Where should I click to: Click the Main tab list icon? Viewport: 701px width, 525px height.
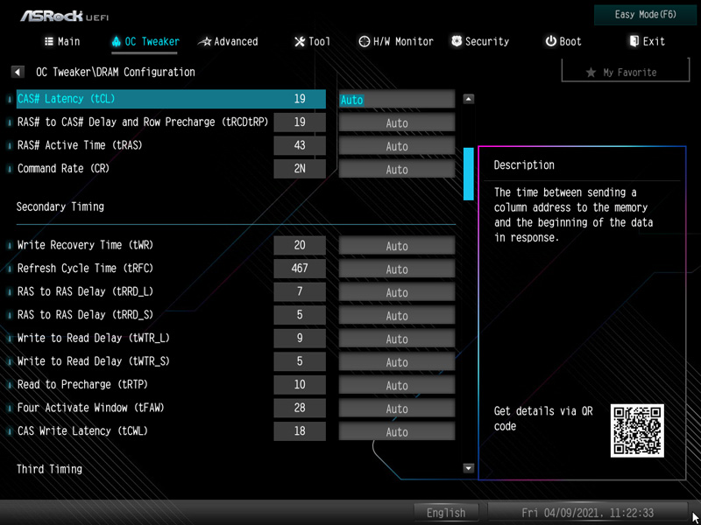pyautogui.click(x=49, y=41)
